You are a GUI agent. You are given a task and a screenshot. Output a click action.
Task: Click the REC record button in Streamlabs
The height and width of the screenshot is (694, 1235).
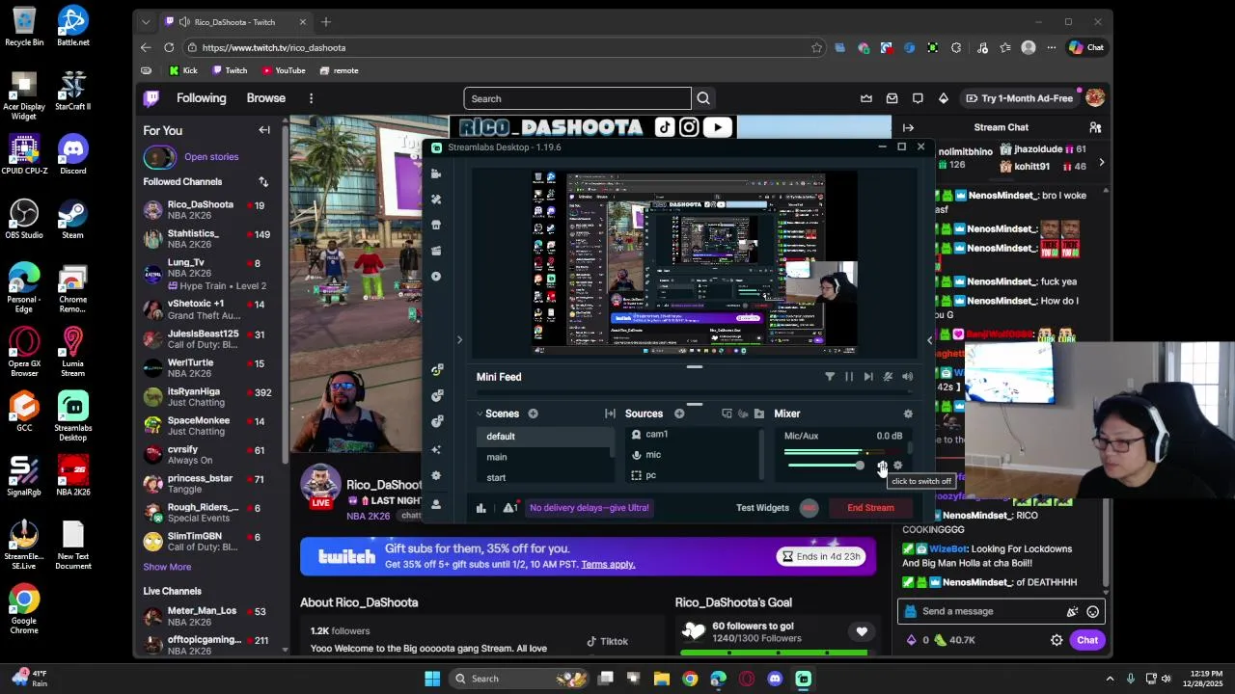(x=810, y=508)
